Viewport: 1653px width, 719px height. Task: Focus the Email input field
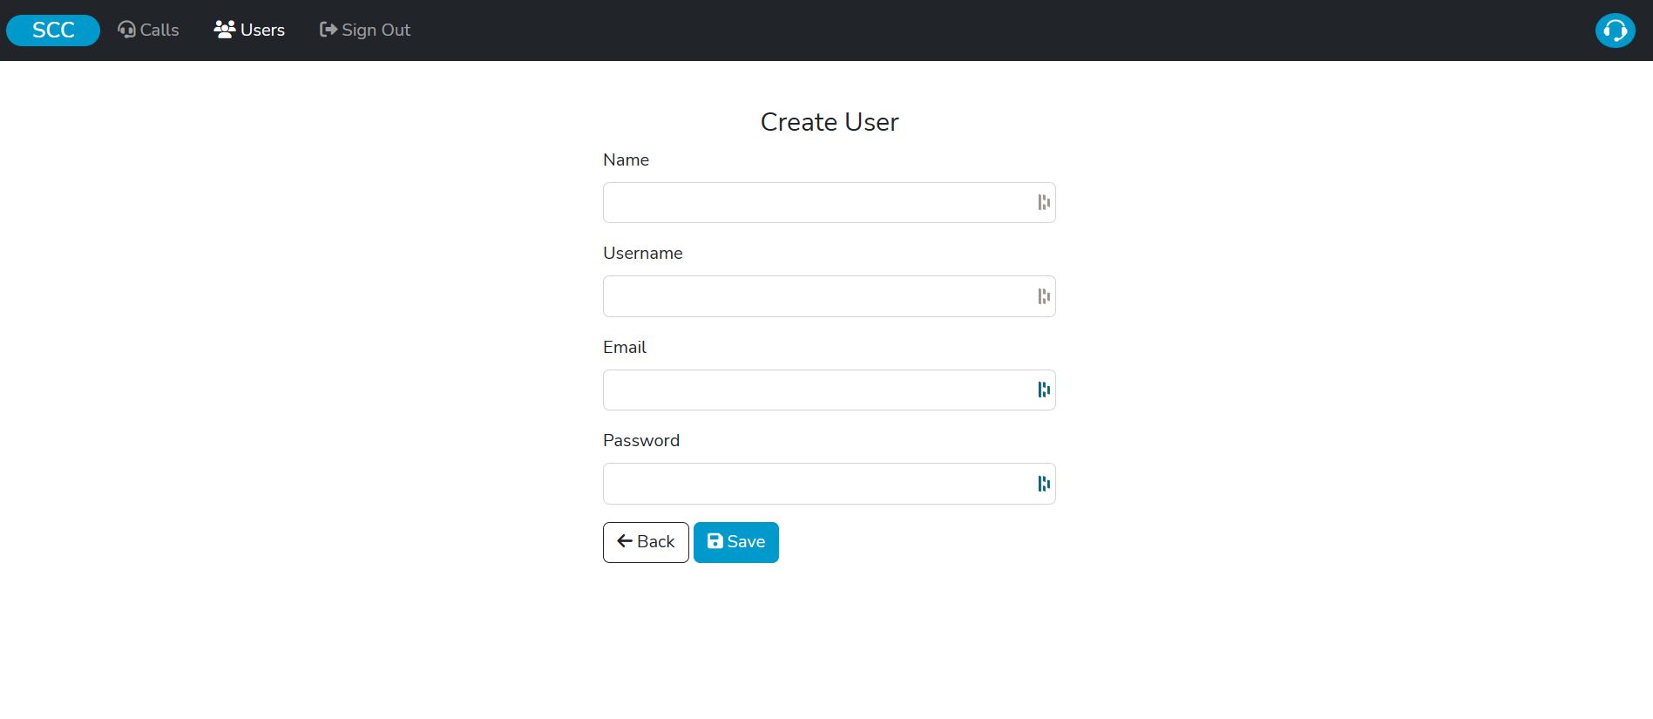click(815, 390)
